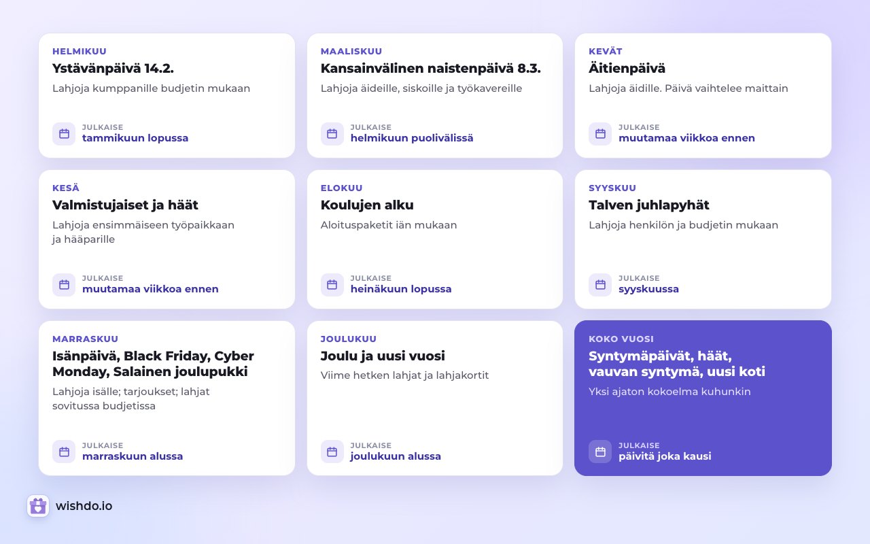
Task: Click the KOKO VUOSI label
Action: pos(621,339)
